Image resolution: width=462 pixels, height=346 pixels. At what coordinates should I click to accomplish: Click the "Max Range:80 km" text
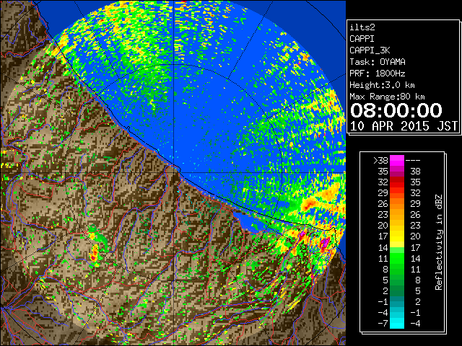coord(387,97)
